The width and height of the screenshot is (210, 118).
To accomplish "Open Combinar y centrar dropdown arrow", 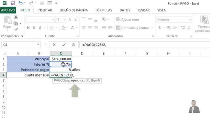I will (x=152, y=28).
